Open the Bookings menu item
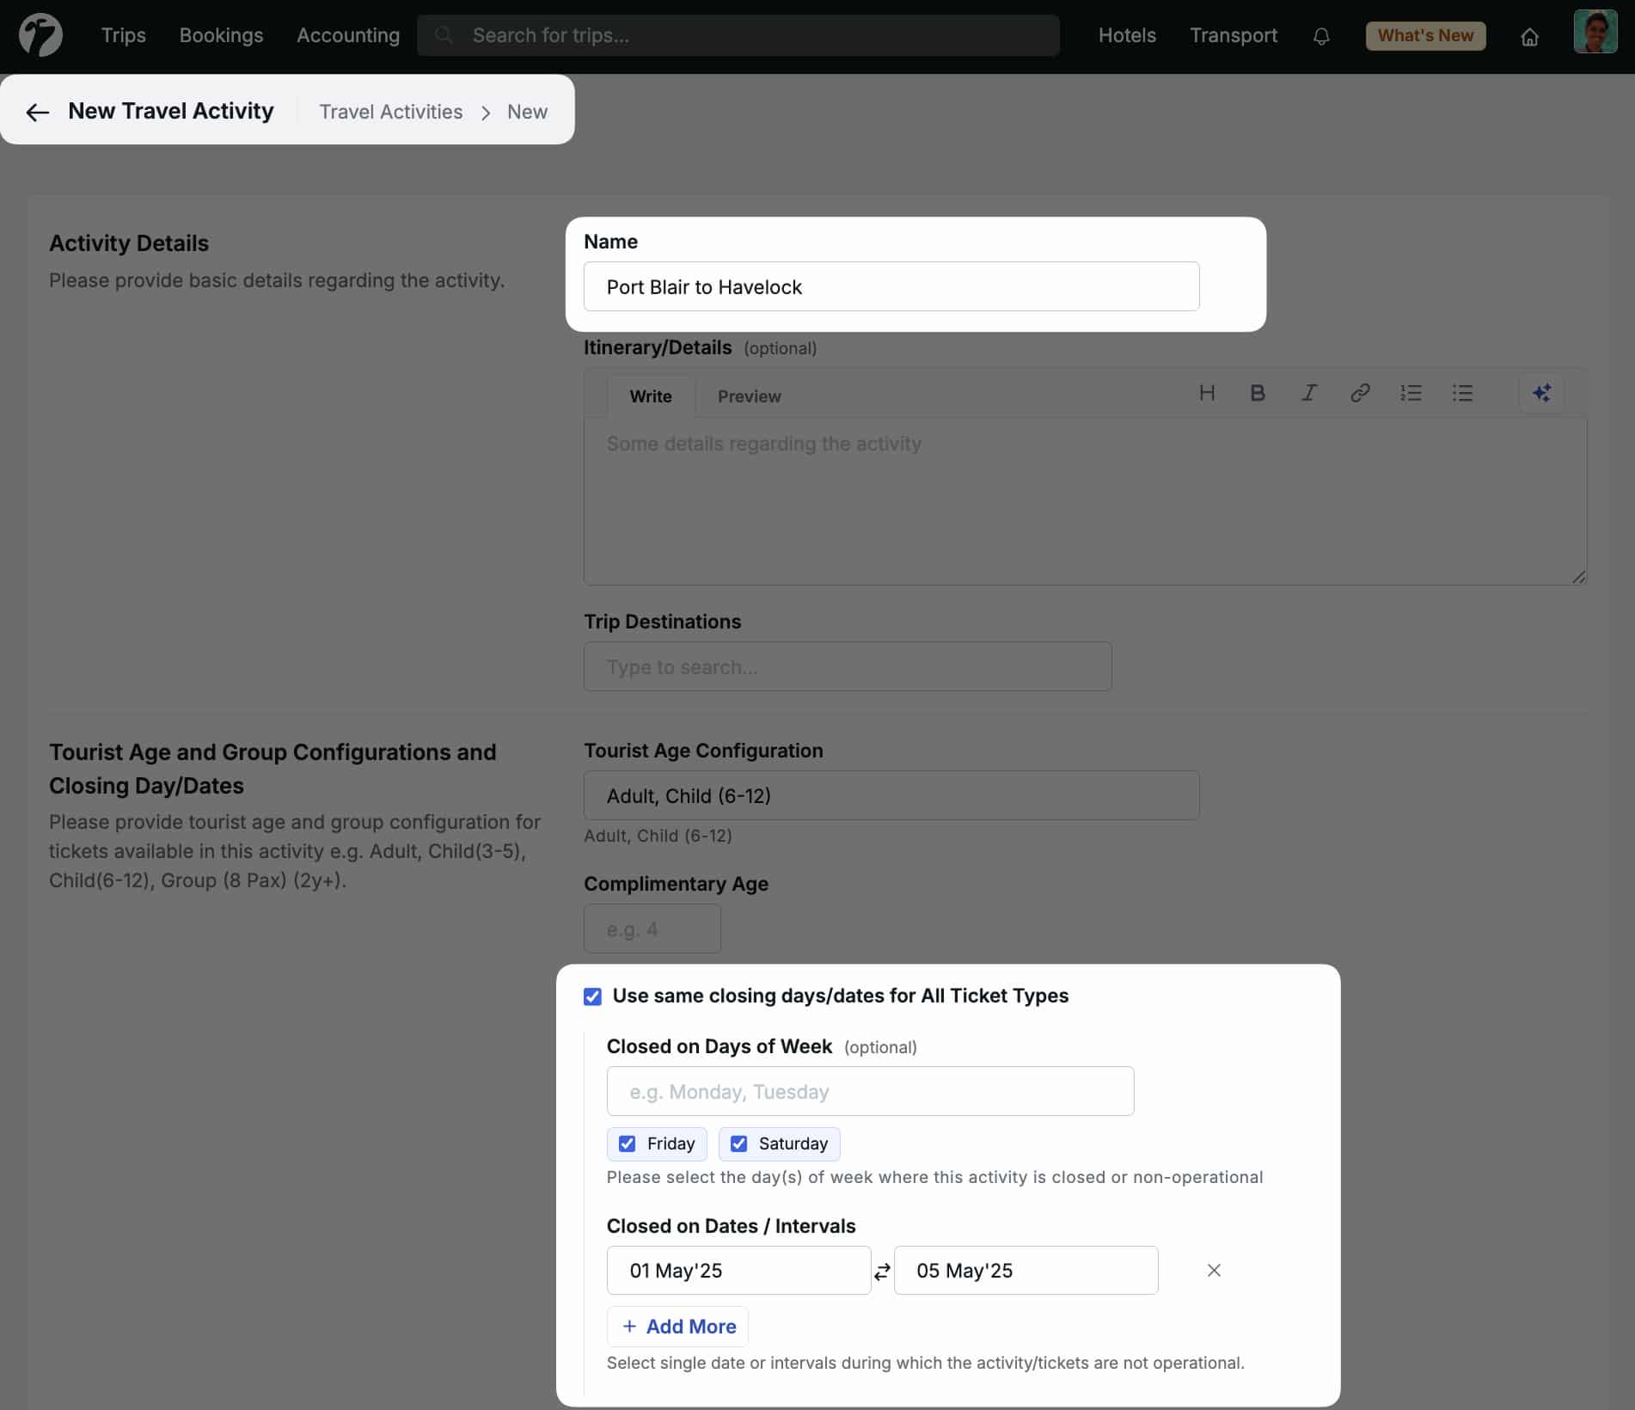 pos(221,35)
